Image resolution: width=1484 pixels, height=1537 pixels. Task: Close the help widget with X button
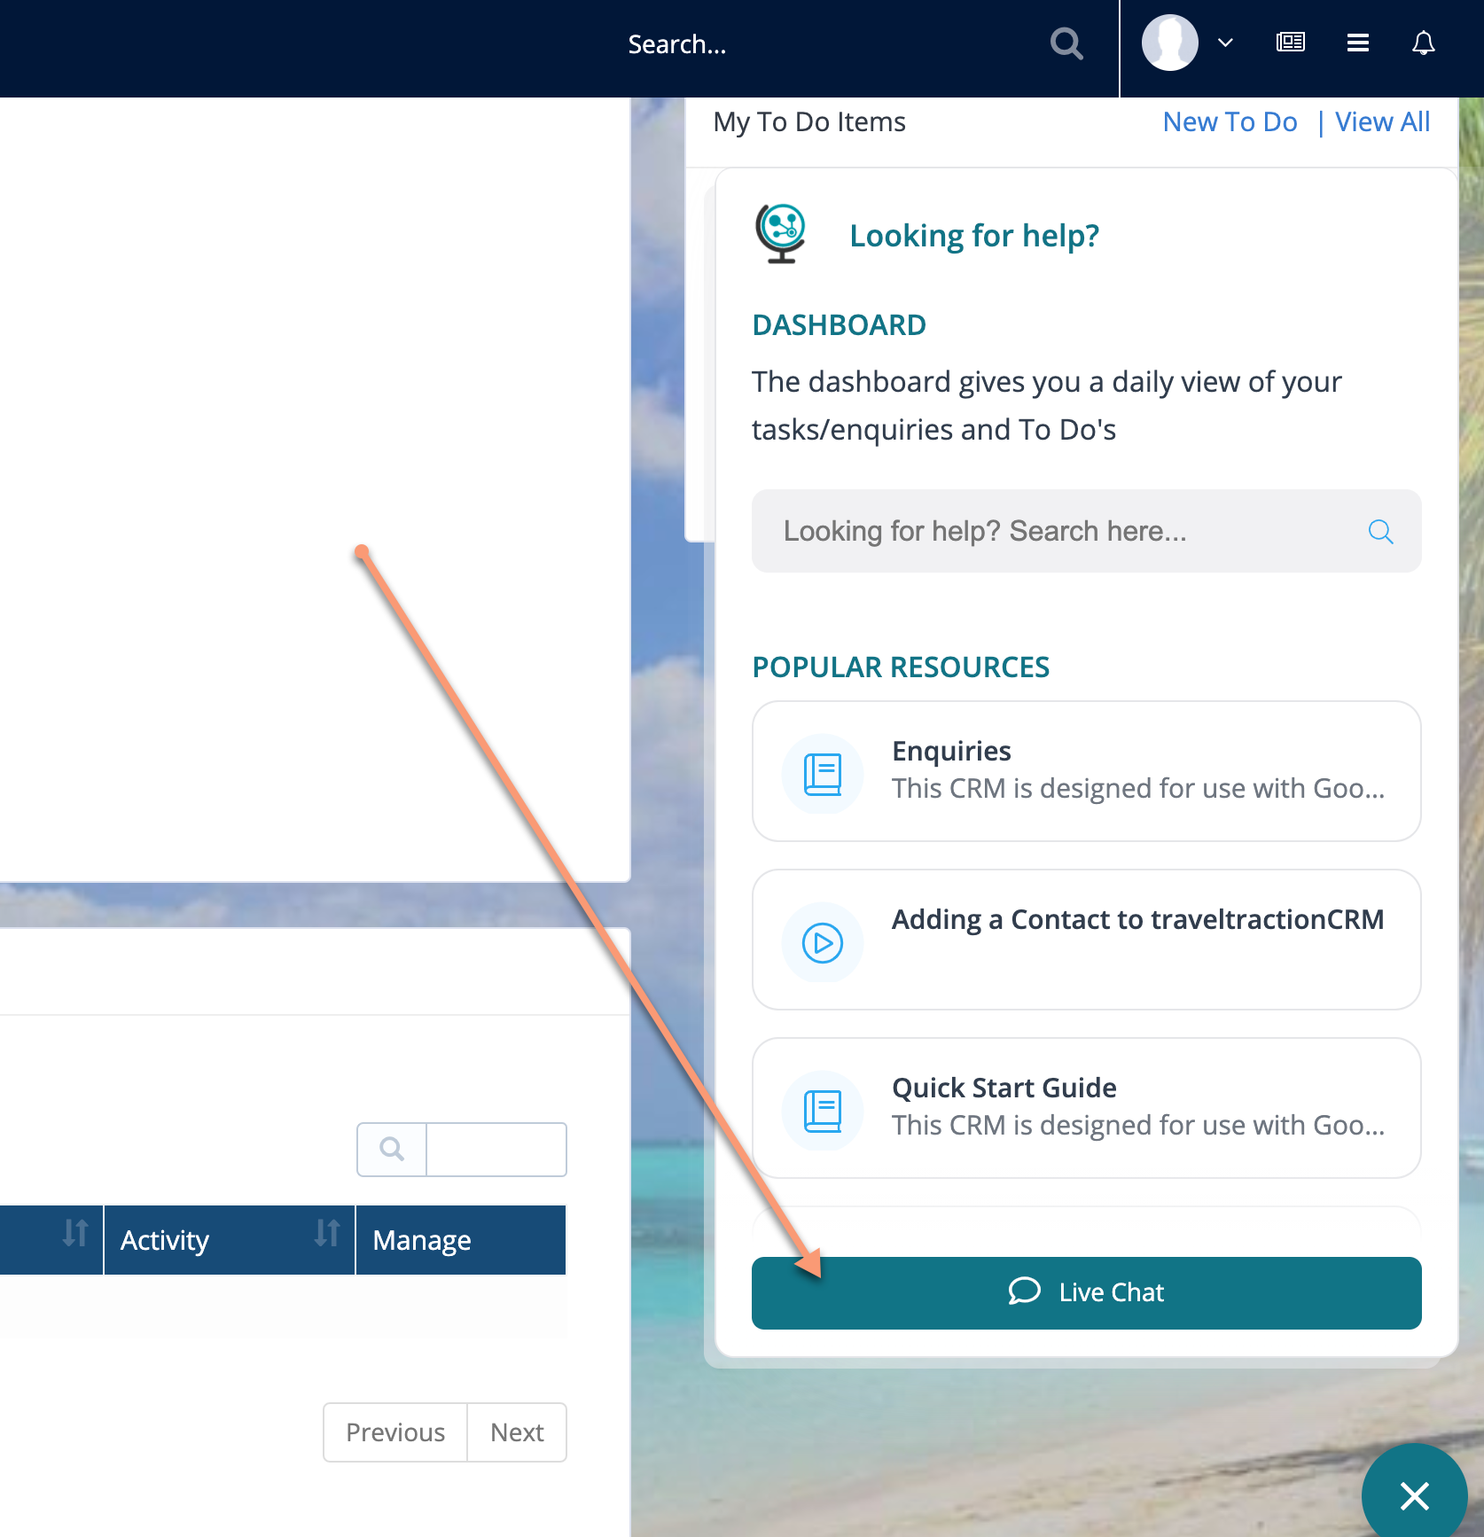click(1414, 1495)
